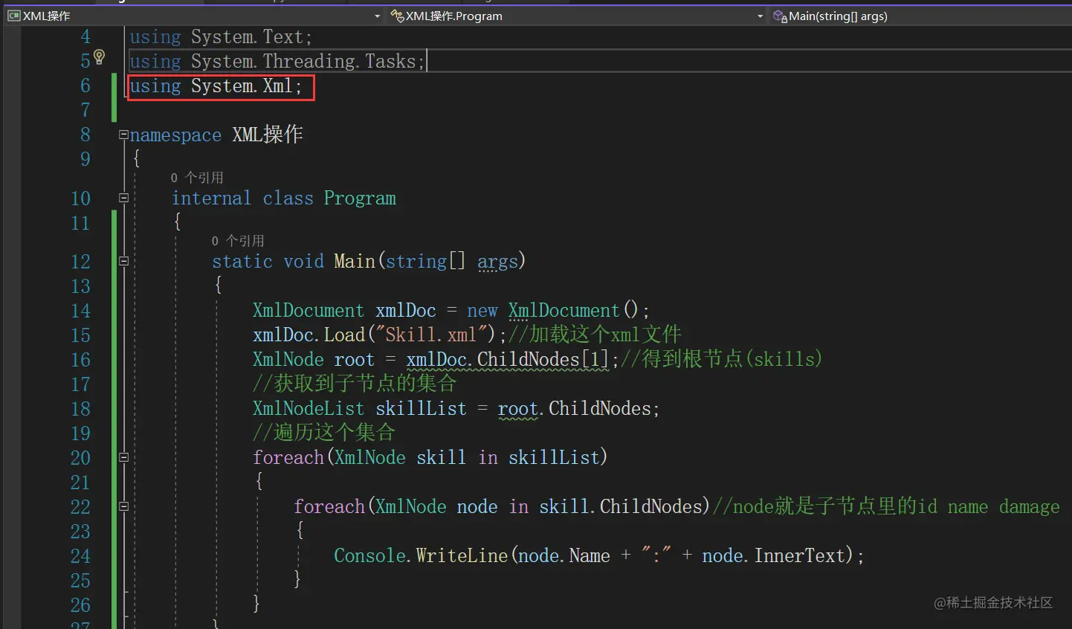
Task: Open the file path dropdown after XML操作
Action: (377, 16)
